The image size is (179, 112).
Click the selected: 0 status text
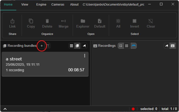click(149, 109)
